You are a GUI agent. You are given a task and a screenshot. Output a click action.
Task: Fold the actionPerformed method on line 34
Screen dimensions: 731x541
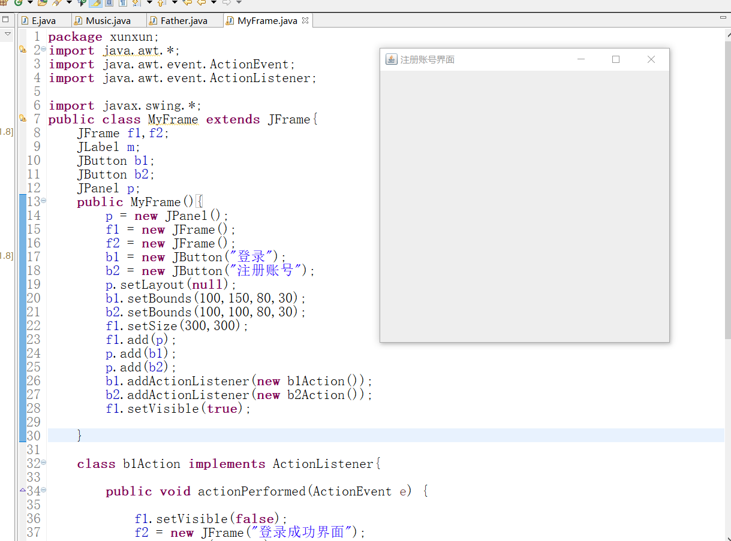coord(43,489)
